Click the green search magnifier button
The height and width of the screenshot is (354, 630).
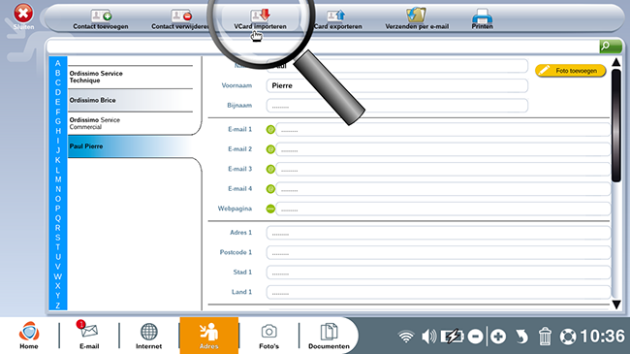coord(611,47)
